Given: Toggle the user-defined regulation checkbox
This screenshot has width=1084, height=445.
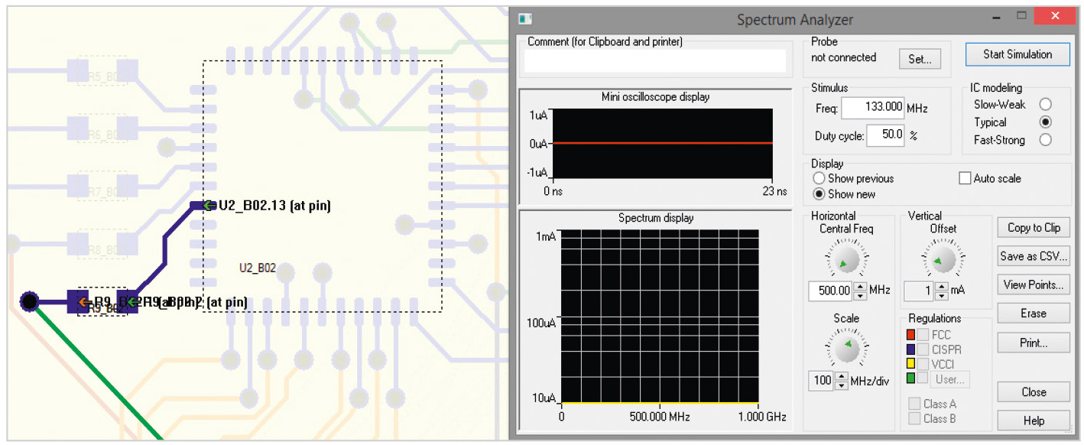Looking at the screenshot, I should tap(923, 378).
